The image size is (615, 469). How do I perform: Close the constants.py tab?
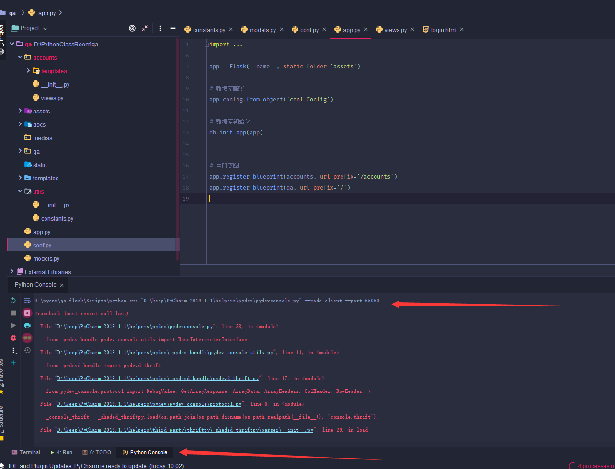231,29
